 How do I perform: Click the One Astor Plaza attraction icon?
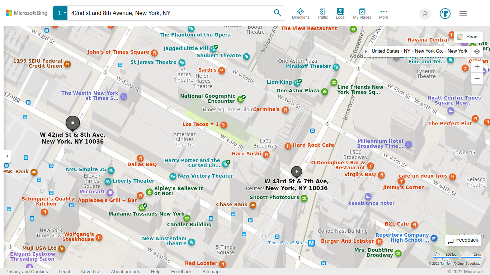tap(325, 91)
